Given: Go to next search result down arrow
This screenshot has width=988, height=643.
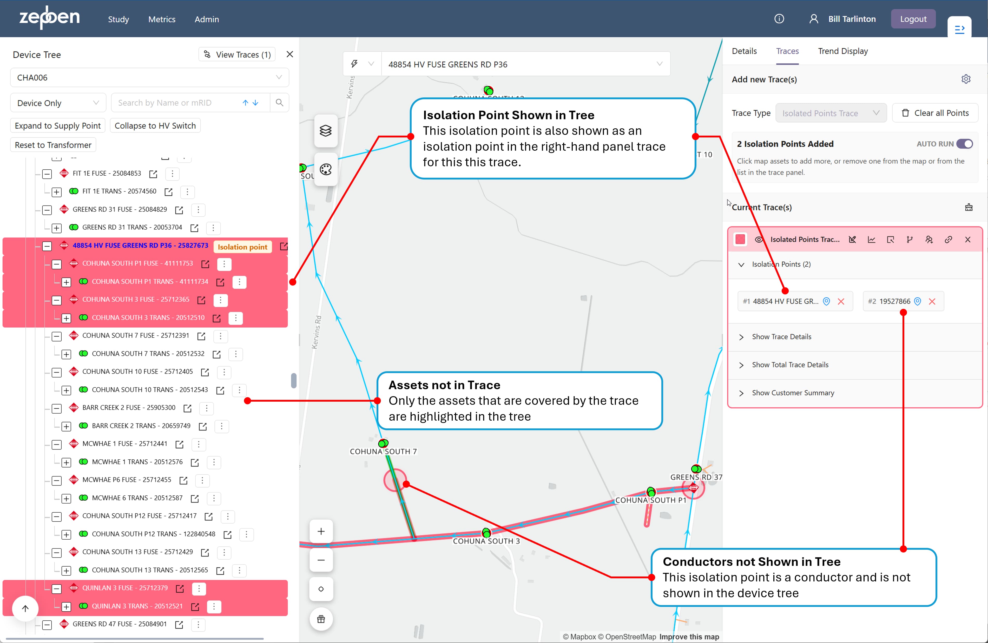Looking at the screenshot, I should (255, 103).
